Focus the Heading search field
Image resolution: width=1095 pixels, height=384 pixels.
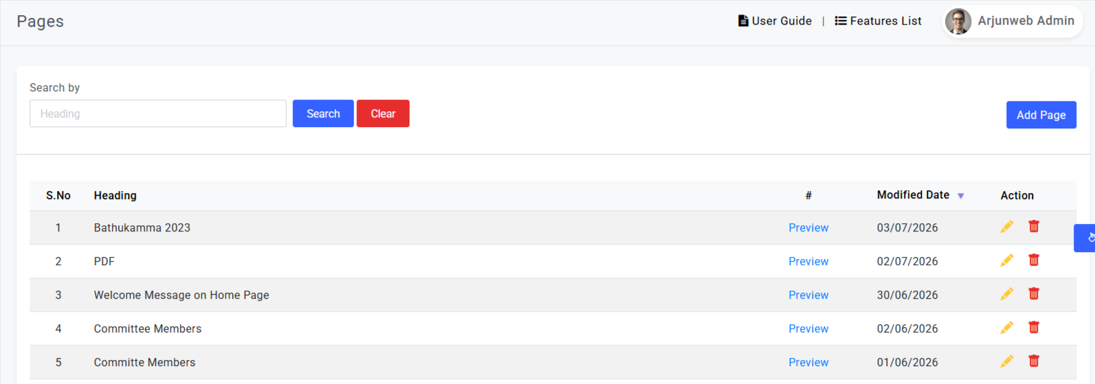pyautogui.click(x=158, y=113)
